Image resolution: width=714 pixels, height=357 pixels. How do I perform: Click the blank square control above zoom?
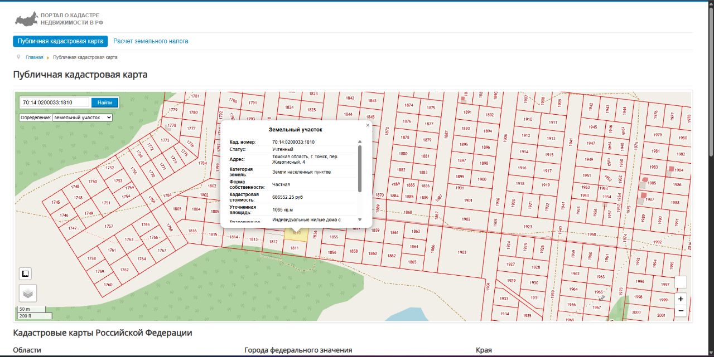click(681, 282)
